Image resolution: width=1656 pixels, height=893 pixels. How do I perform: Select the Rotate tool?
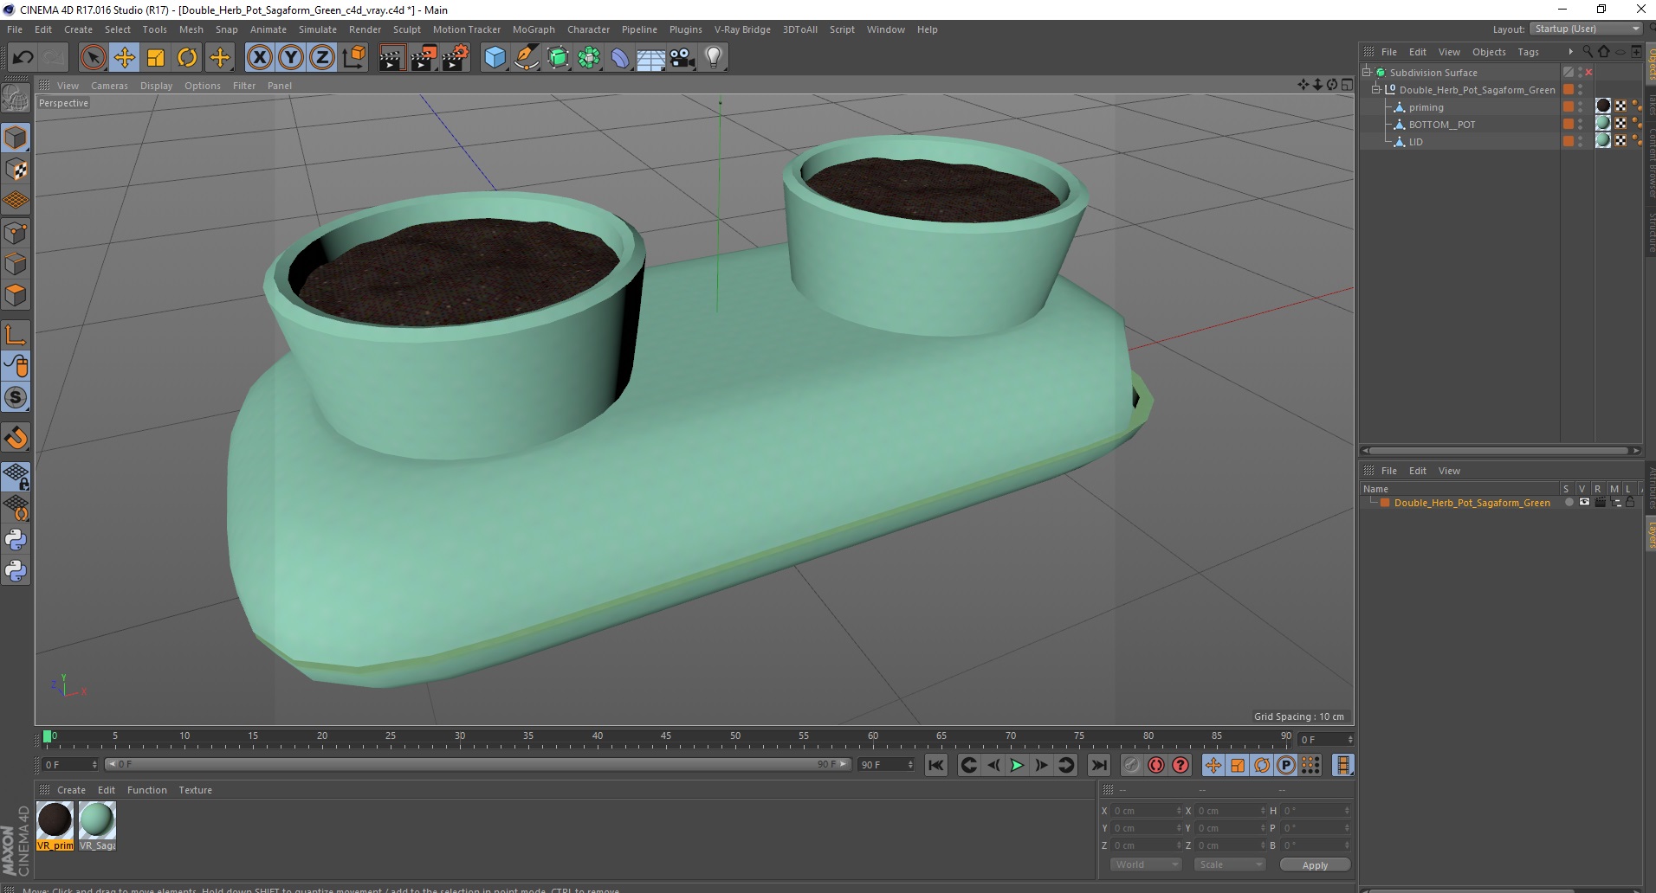[187, 58]
